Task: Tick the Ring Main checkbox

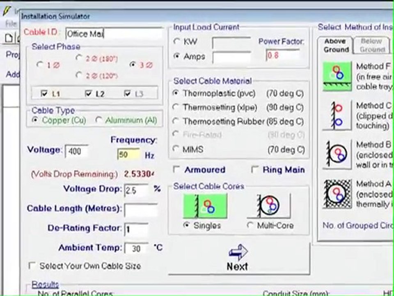Action: pos(255,169)
